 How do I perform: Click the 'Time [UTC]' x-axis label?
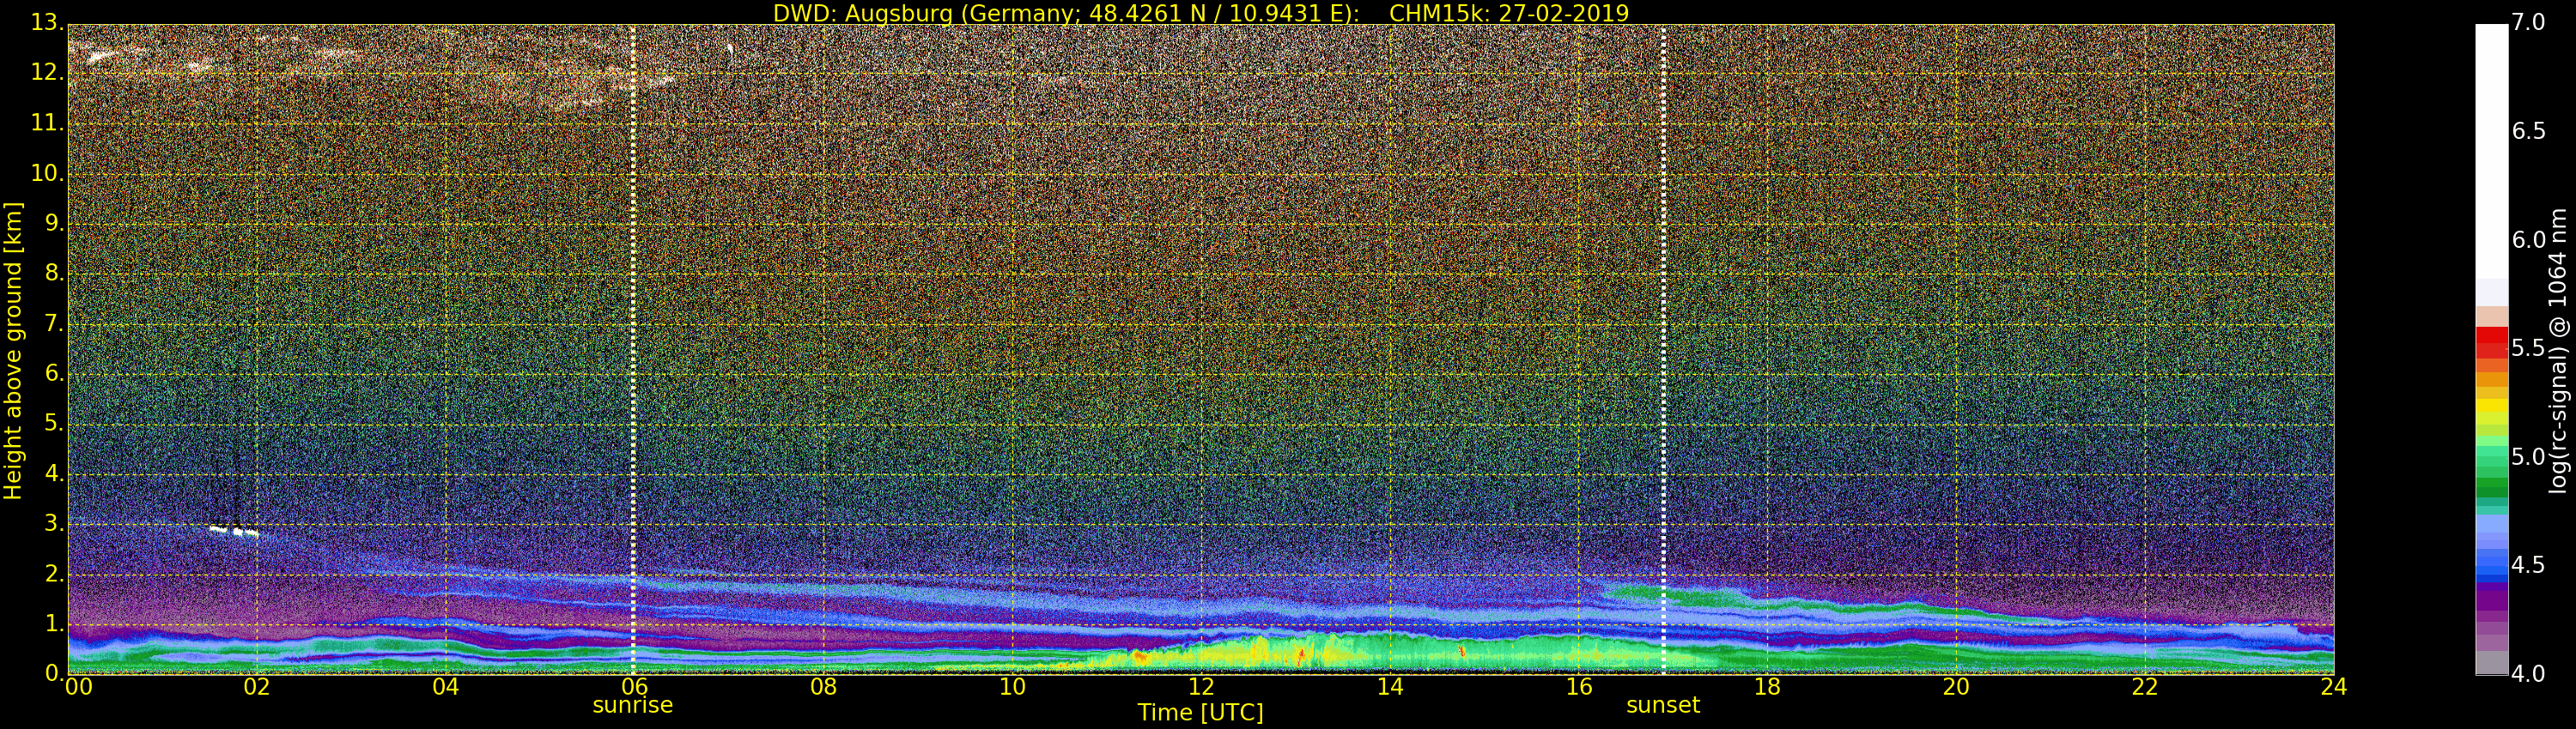coord(1200,713)
